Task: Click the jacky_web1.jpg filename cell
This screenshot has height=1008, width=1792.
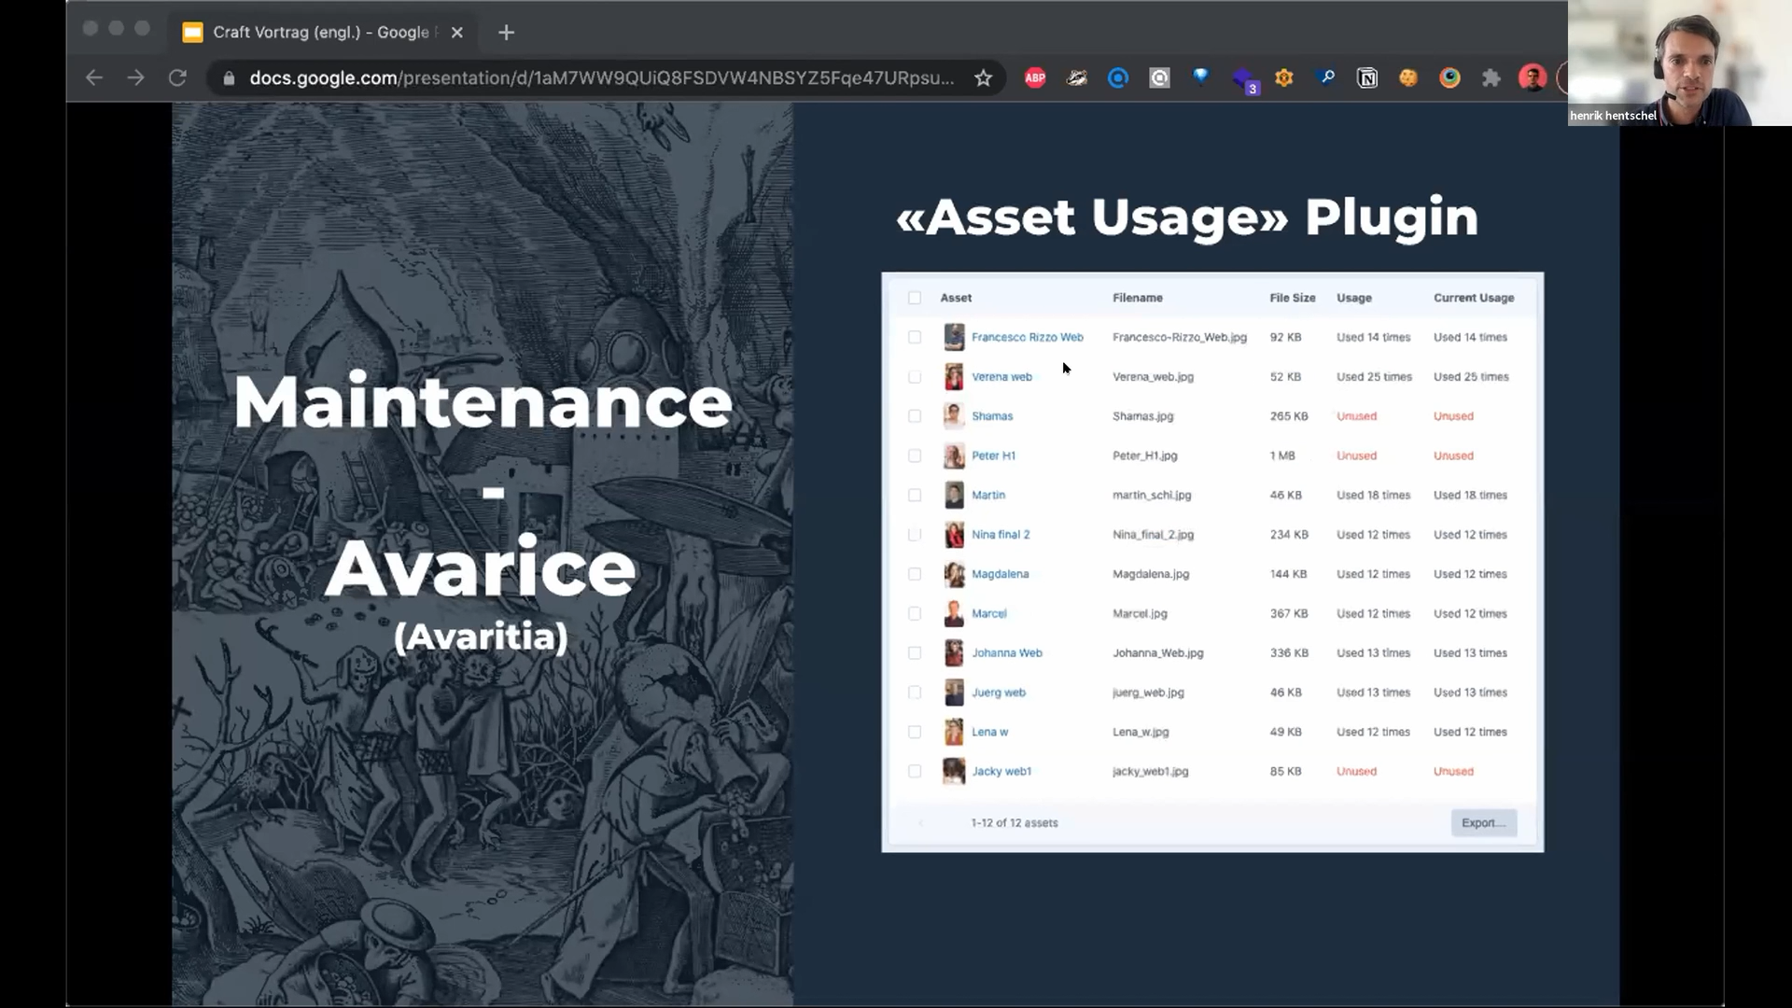Action: tap(1150, 772)
